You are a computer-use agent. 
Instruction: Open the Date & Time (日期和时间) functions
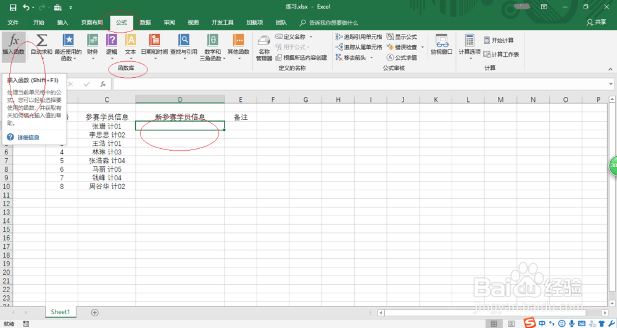click(x=154, y=46)
